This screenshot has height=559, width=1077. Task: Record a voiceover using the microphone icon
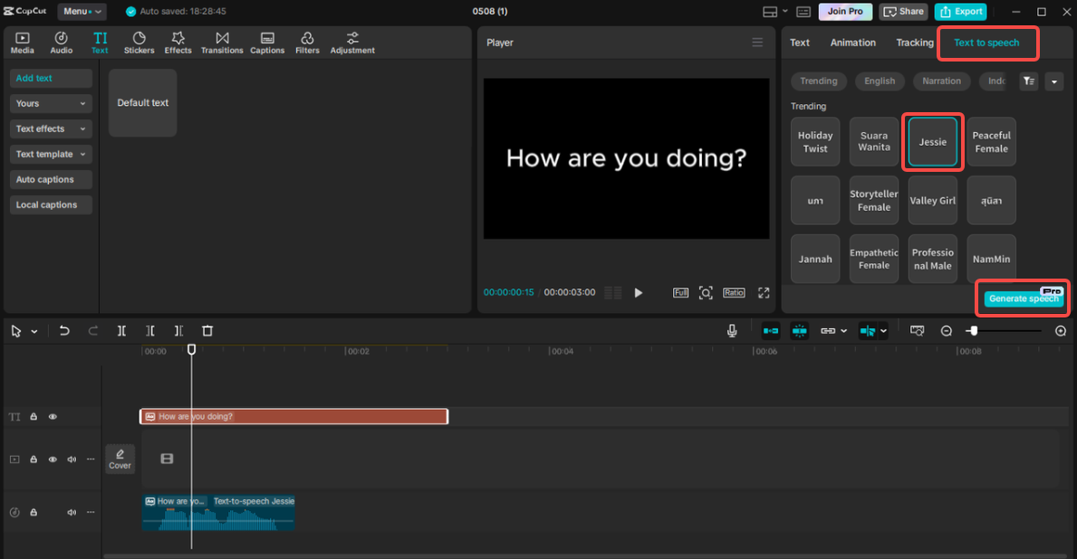pyautogui.click(x=731, y=330)
